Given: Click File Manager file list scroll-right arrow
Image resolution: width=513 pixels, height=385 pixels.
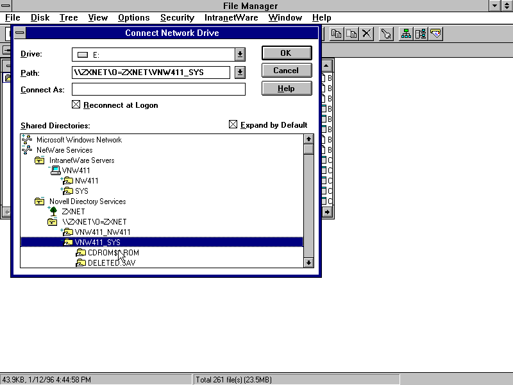Looking at the screenshot, I should pyautogui.click(x=327, y=212).
